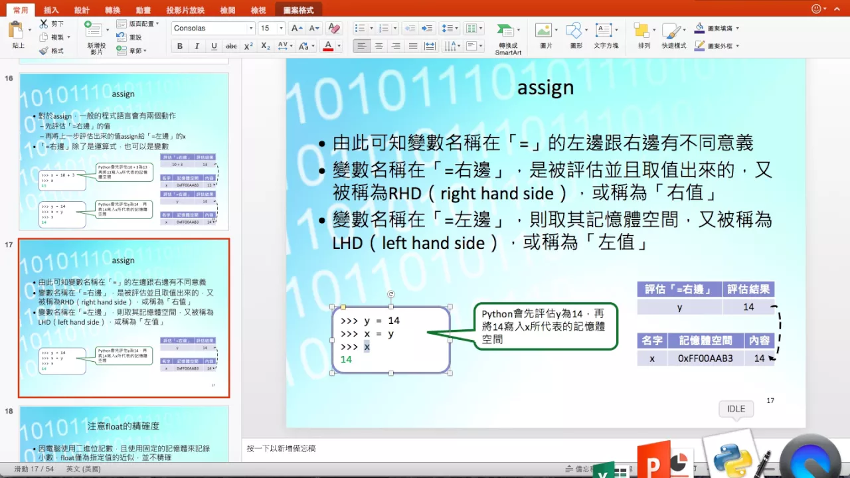Viewport: 850px width, 478px height.
Task: Click the Reset (重設) slide icon
Action: (122, 37)
